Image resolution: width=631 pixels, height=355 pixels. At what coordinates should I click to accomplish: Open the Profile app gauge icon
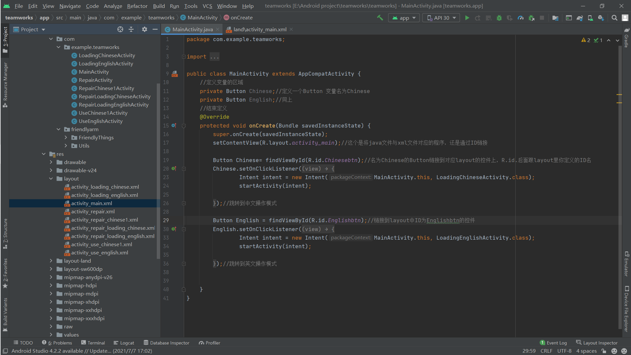pyautogui.click(x=521, y=18)
